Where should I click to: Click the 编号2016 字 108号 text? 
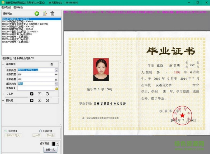click(x=100, y=89)
